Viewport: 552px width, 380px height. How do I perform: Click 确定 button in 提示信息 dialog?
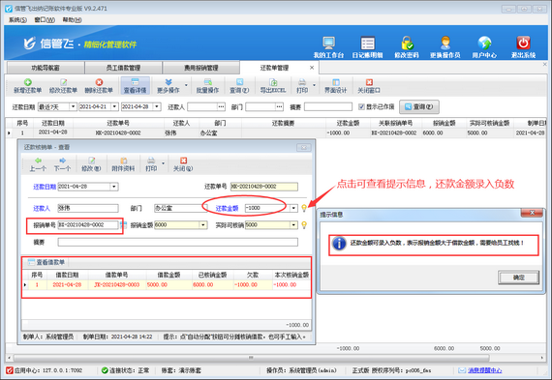click(518, 278)
